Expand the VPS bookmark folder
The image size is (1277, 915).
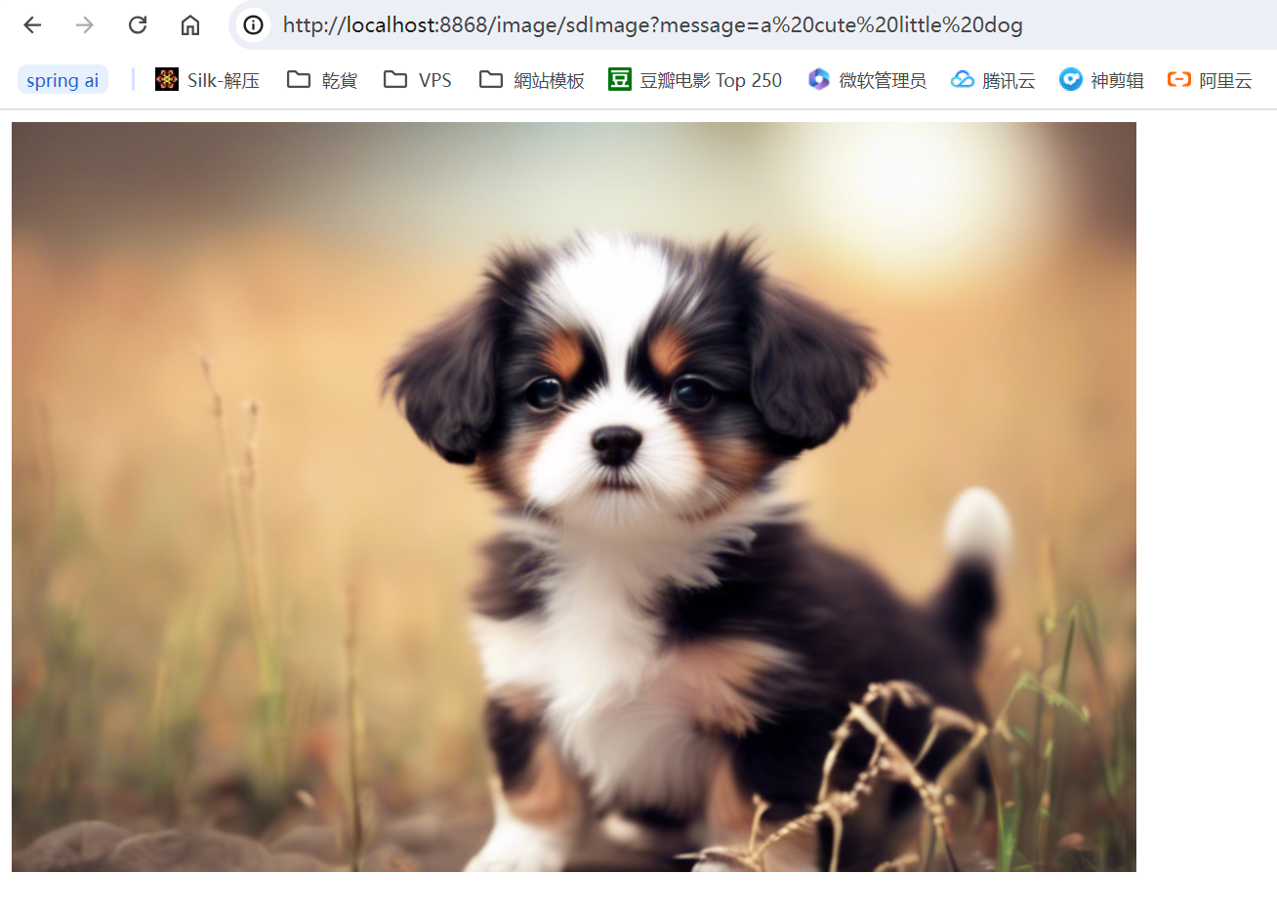point(418,80)
